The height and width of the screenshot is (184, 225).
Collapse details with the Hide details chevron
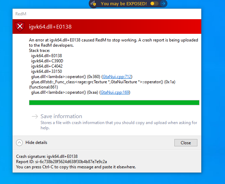19,143
